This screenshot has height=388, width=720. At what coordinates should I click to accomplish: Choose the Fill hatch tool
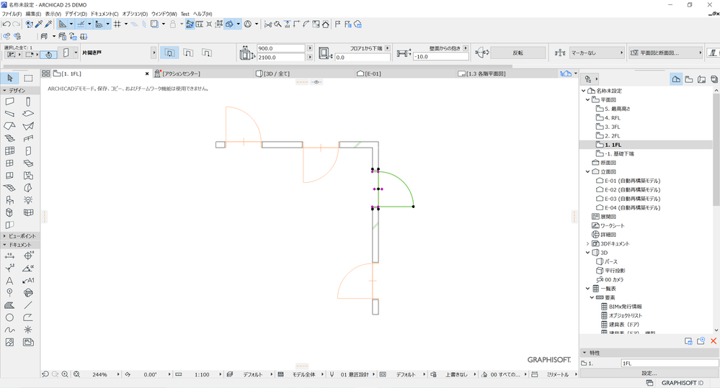coord(9,305)
